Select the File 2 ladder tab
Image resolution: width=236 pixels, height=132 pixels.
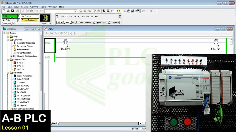tap(55, 123)
